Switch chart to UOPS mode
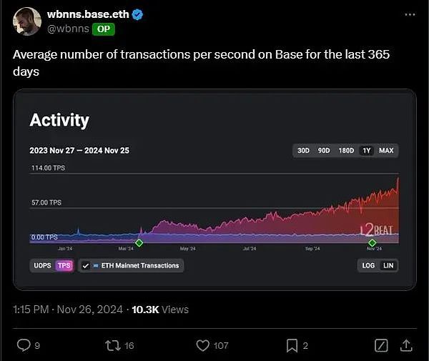The width and height of the screenshot is (429, 361). [x=42, y=265]
